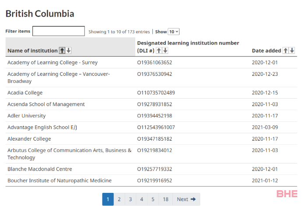Go to page 4
The width and height of the screenshot is (306, 206).
point(142,199)
